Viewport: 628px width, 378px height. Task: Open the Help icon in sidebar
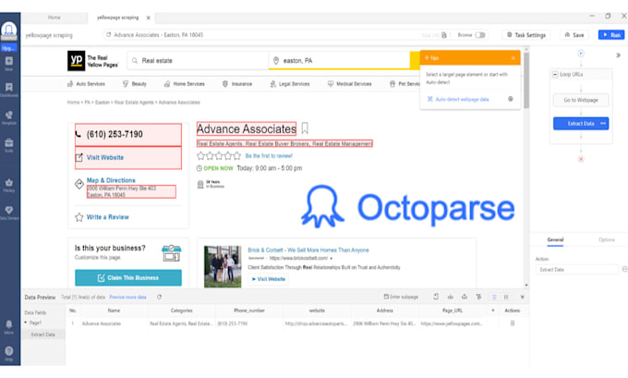click(9, 353)
